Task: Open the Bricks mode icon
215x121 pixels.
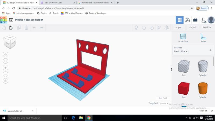Action: pyautogui.click(x=195, y=20)
